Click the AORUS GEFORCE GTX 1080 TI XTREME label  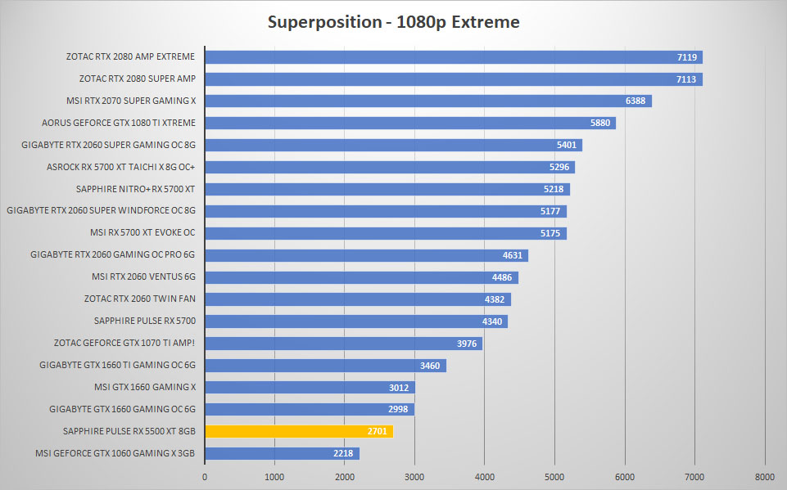pos(119,123)
